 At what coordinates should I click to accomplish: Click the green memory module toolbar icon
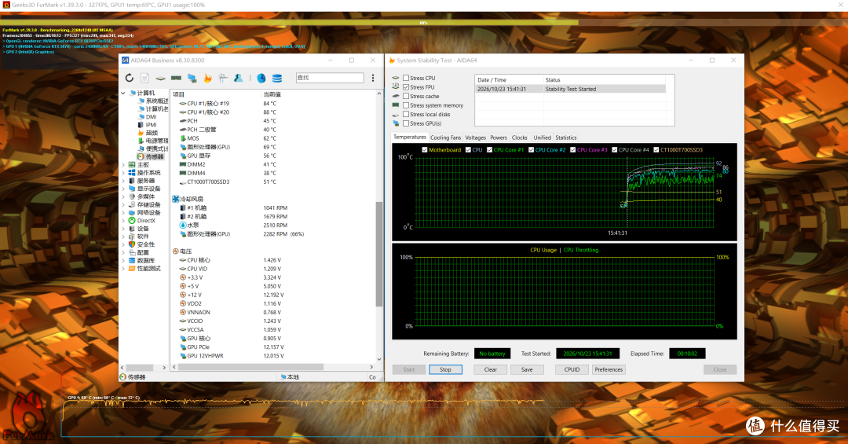pyautogui.click(x=177, y=78)
